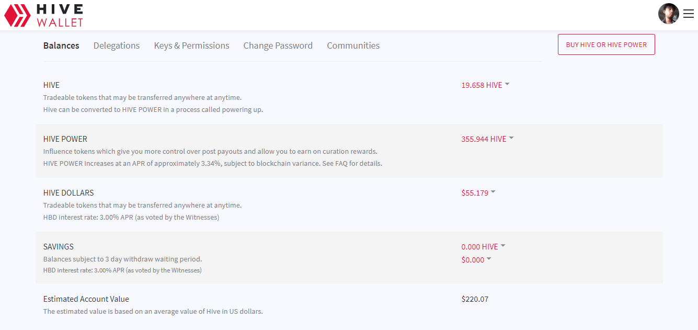
Task: Click the small arrow beside 19.658 HIVE
Action: click(507, 84)
